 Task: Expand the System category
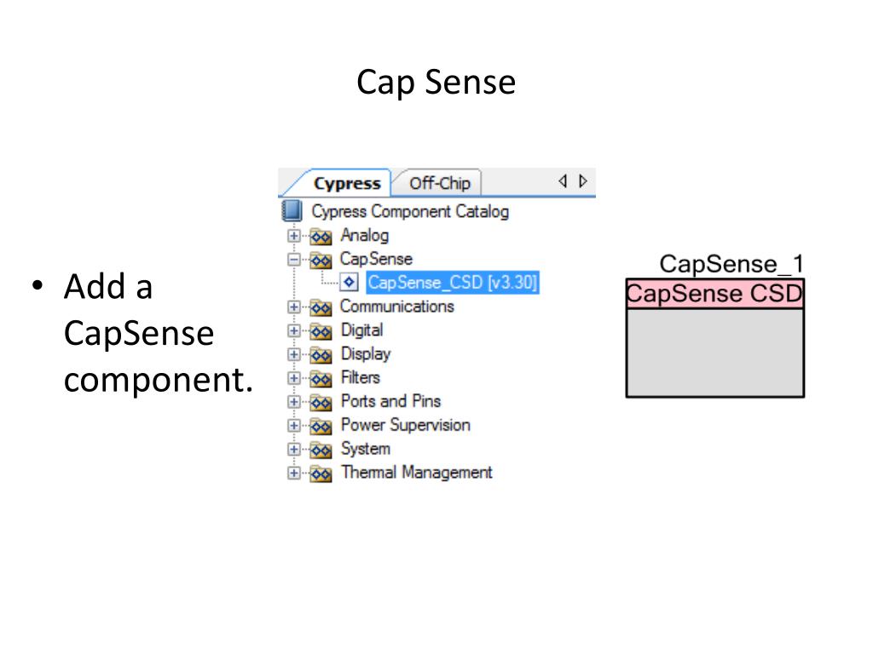293,449
